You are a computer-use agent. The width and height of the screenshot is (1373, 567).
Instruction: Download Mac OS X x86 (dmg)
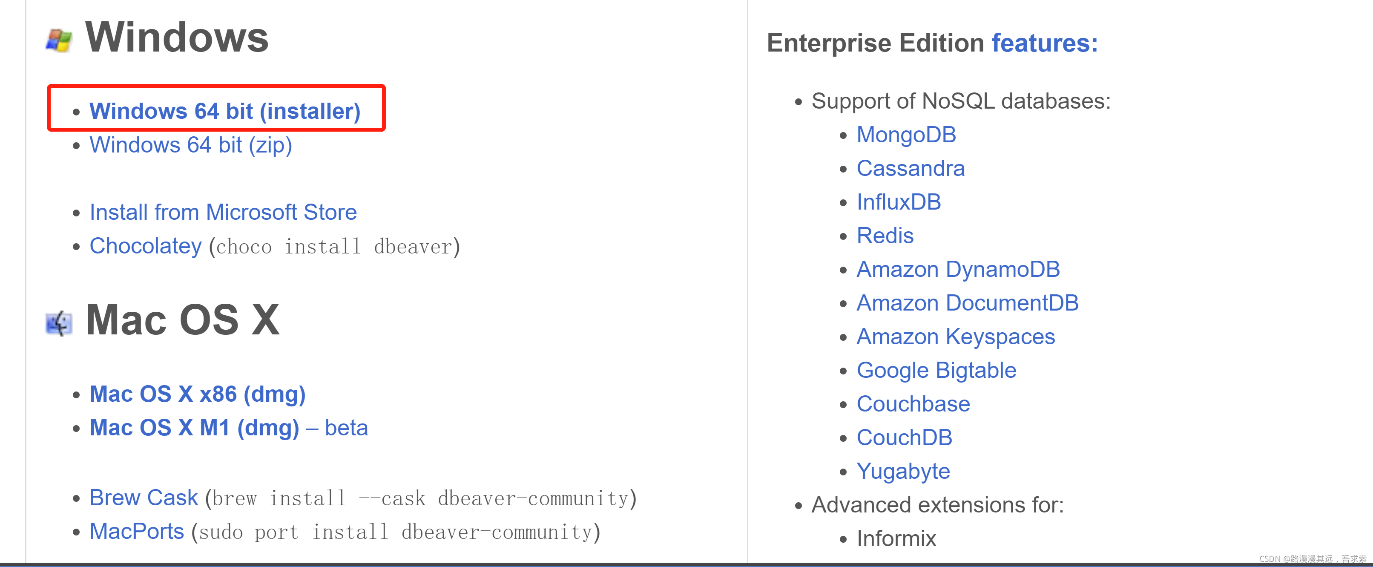197,394
